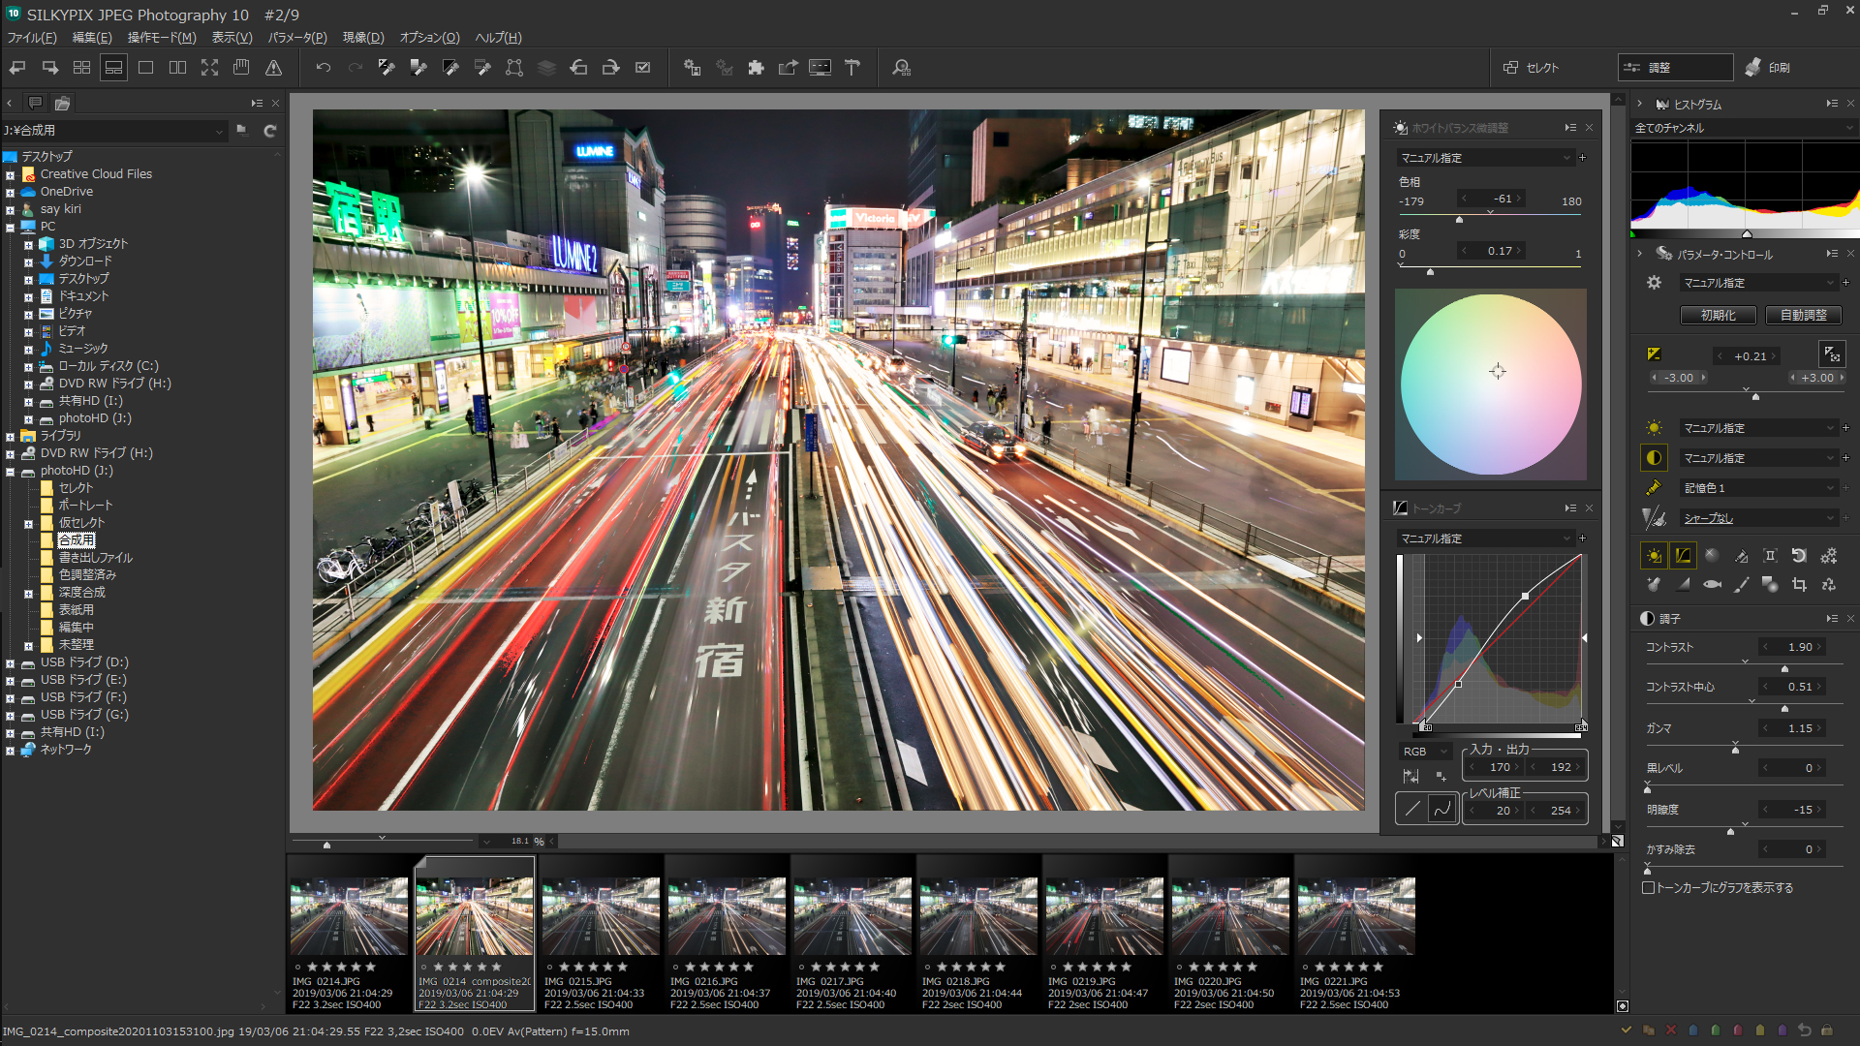Viewport: 1860px width, 1046px height.
Task: Expand the USB ドライブ (D:) tree node
Action: pyautogui.click(x=10, y=662)
